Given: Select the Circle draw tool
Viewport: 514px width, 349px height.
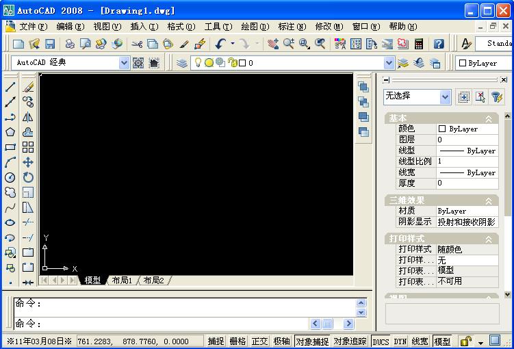Looking at the screenshot, I should 10,177.
